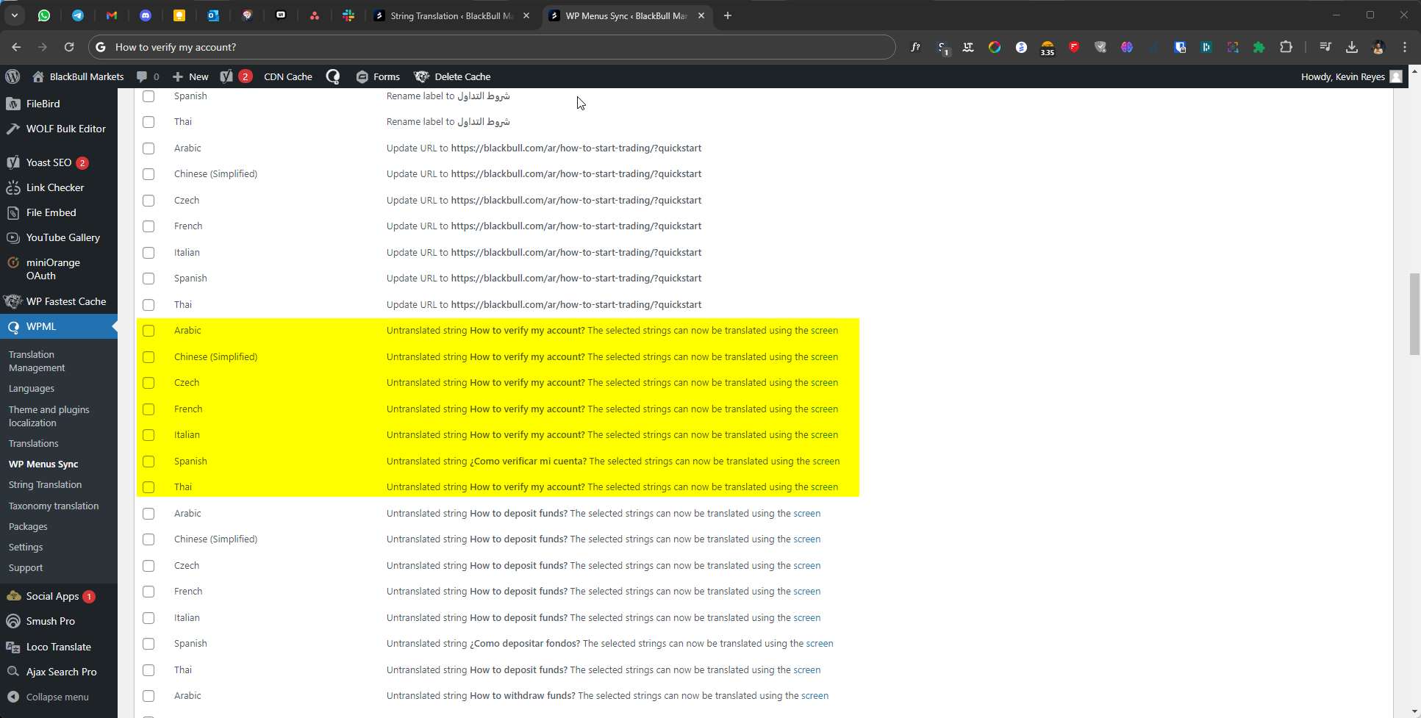Open the Yoast SEO sidebar menu
The image size is (1421, 718).
[x=49, y=162]
